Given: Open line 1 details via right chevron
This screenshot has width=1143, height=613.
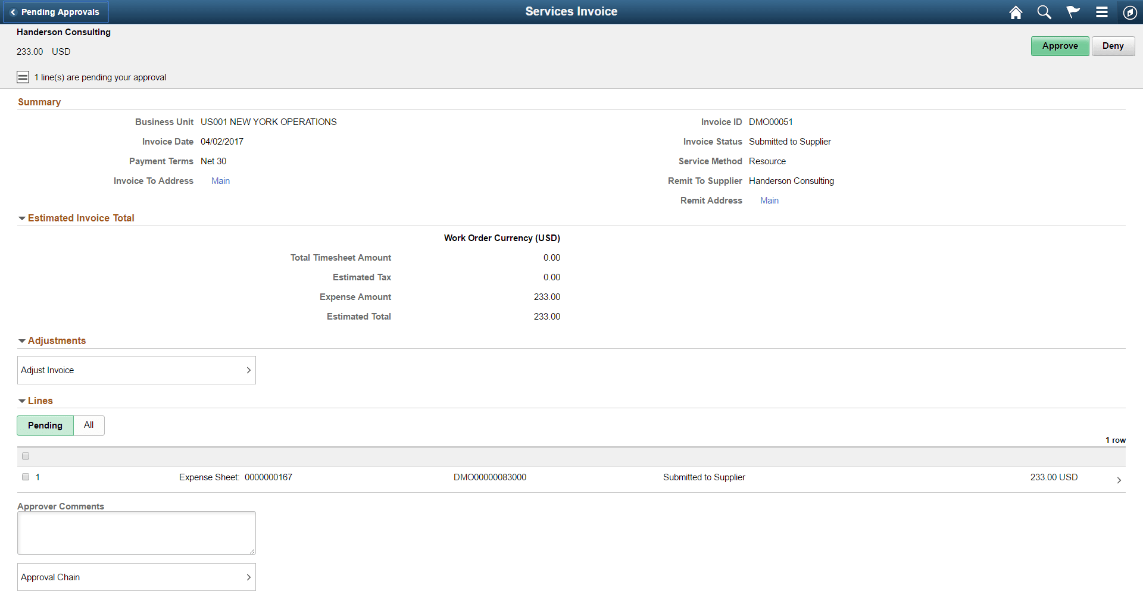Looking at the screenshot, I should 1119,480.
